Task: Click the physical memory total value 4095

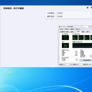Action: click(76, 52)
